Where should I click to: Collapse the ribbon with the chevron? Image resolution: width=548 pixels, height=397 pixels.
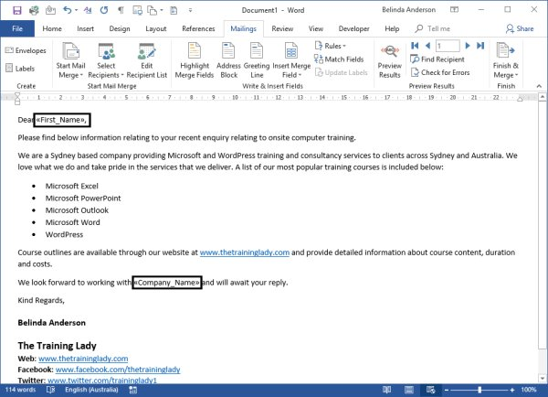point(539,86)
